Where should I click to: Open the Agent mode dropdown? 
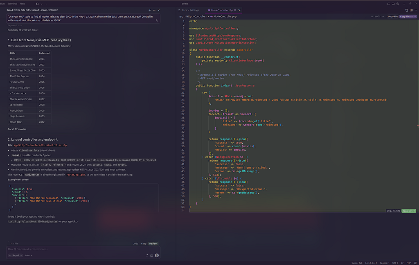(15, 255)
